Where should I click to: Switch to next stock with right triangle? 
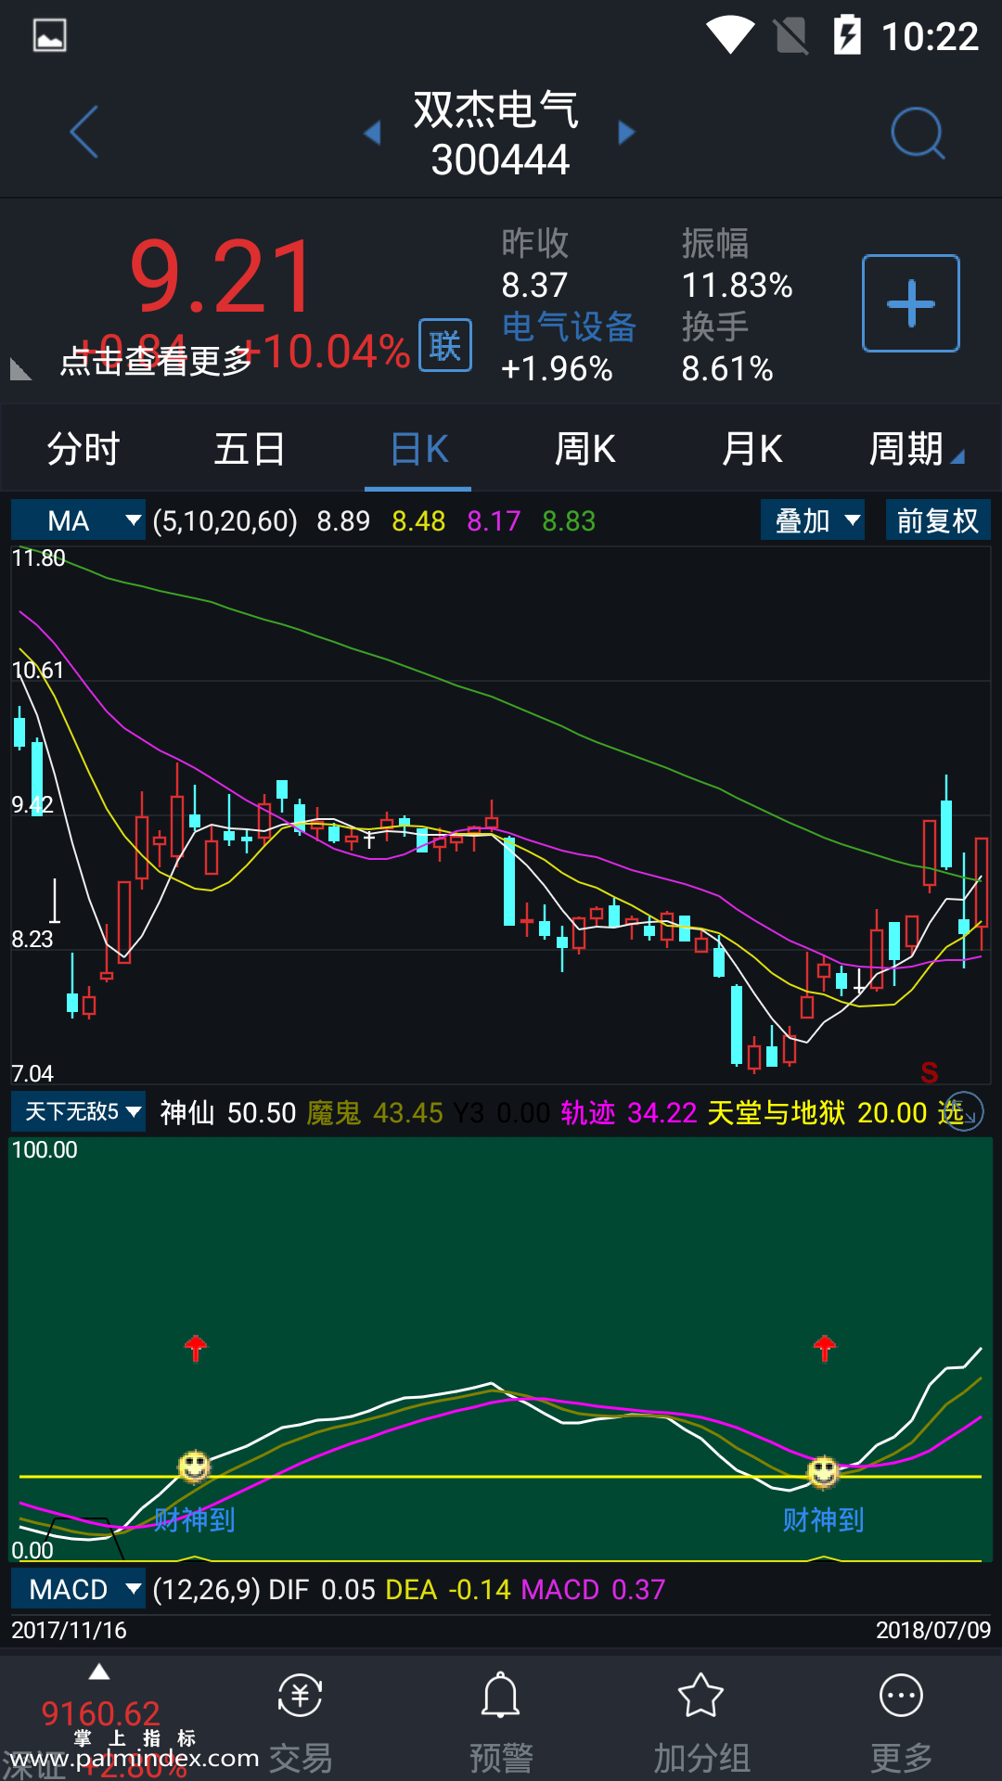point(626,133)
